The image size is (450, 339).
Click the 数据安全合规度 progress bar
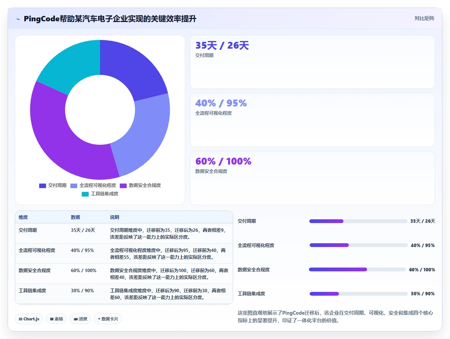pyautogui.click(x=357, y=269)
